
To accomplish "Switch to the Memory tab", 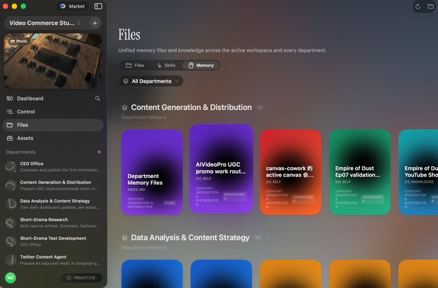I will pyautogui.click(x=201, y=65).
